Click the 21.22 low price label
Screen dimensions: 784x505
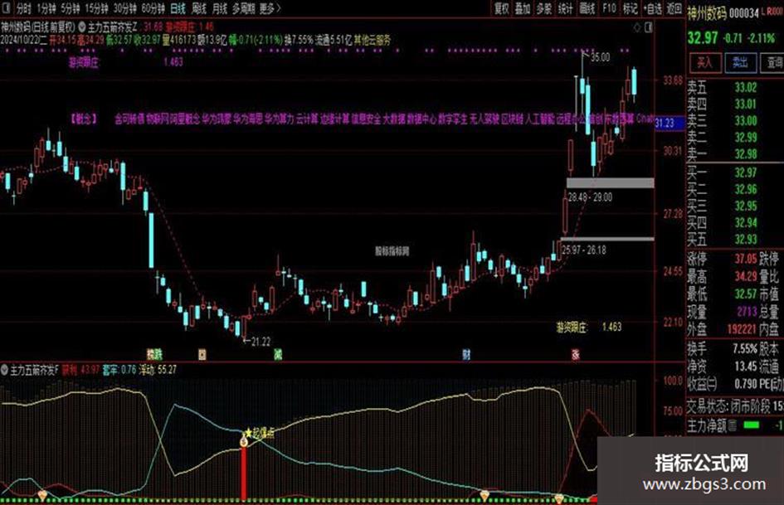[x=261, y=342]
